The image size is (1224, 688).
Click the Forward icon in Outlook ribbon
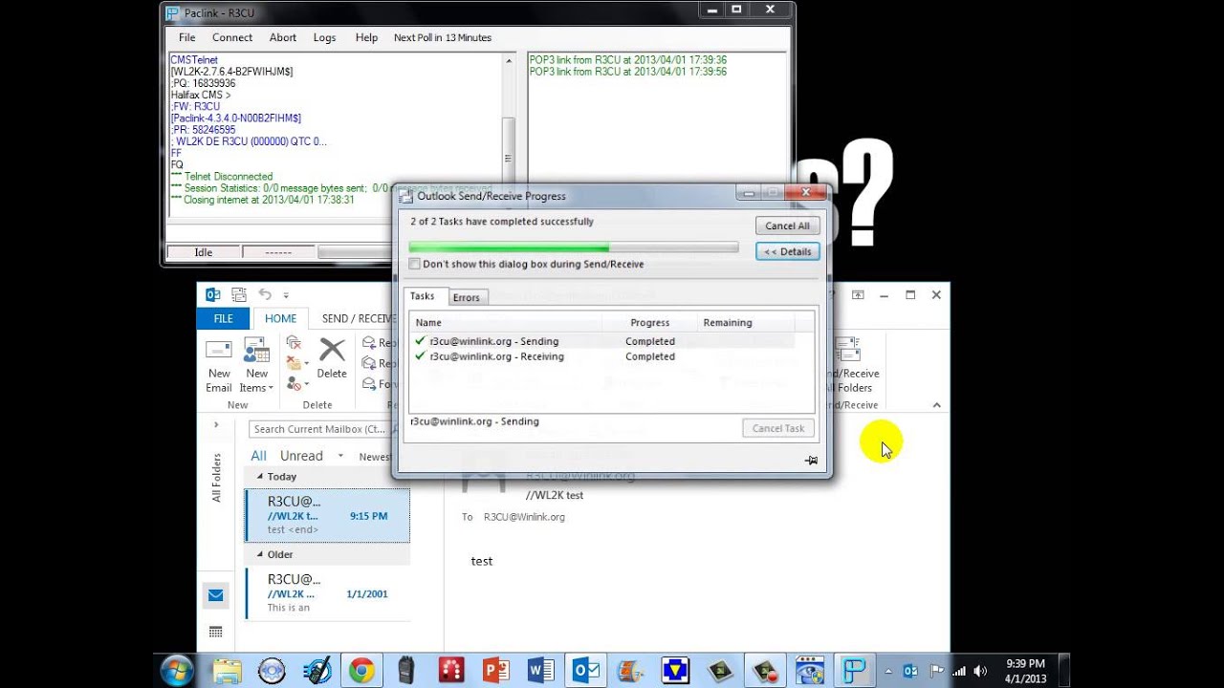pyautogui.click(x=369, y=384)
